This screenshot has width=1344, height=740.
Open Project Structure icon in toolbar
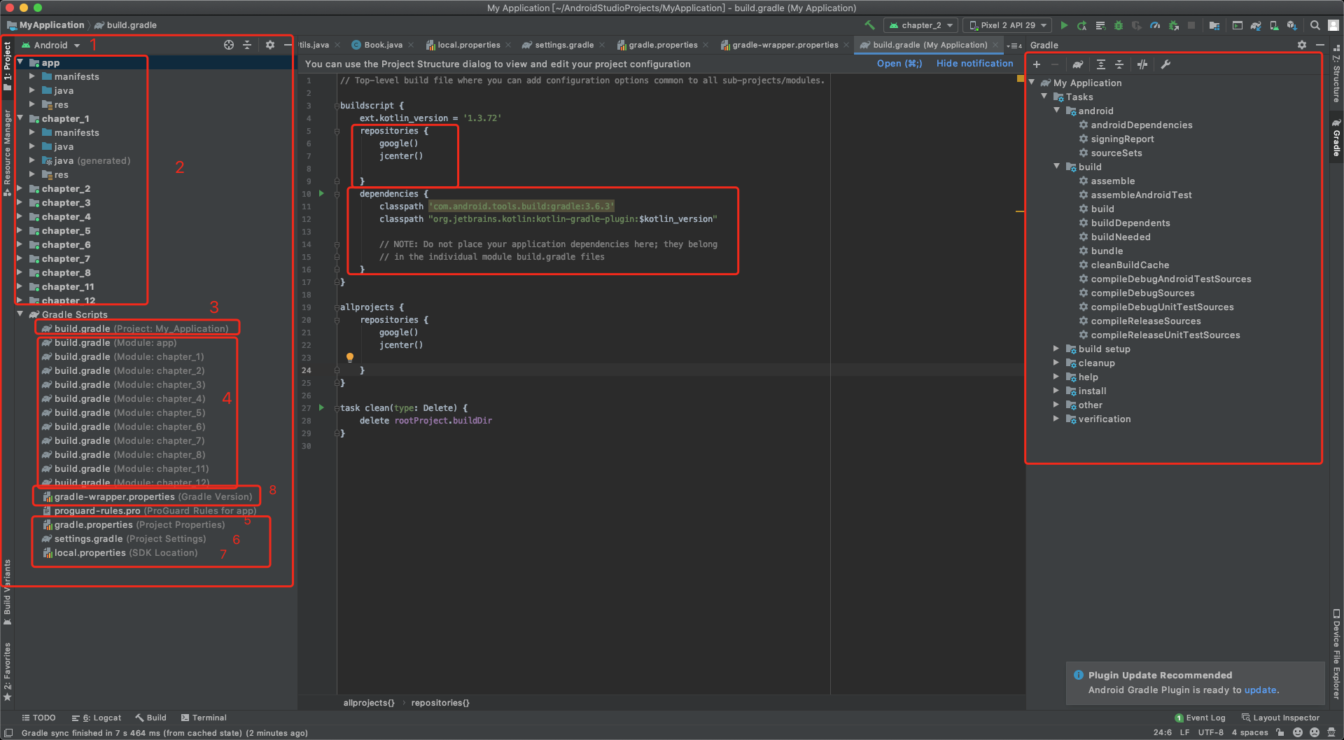1214,25
